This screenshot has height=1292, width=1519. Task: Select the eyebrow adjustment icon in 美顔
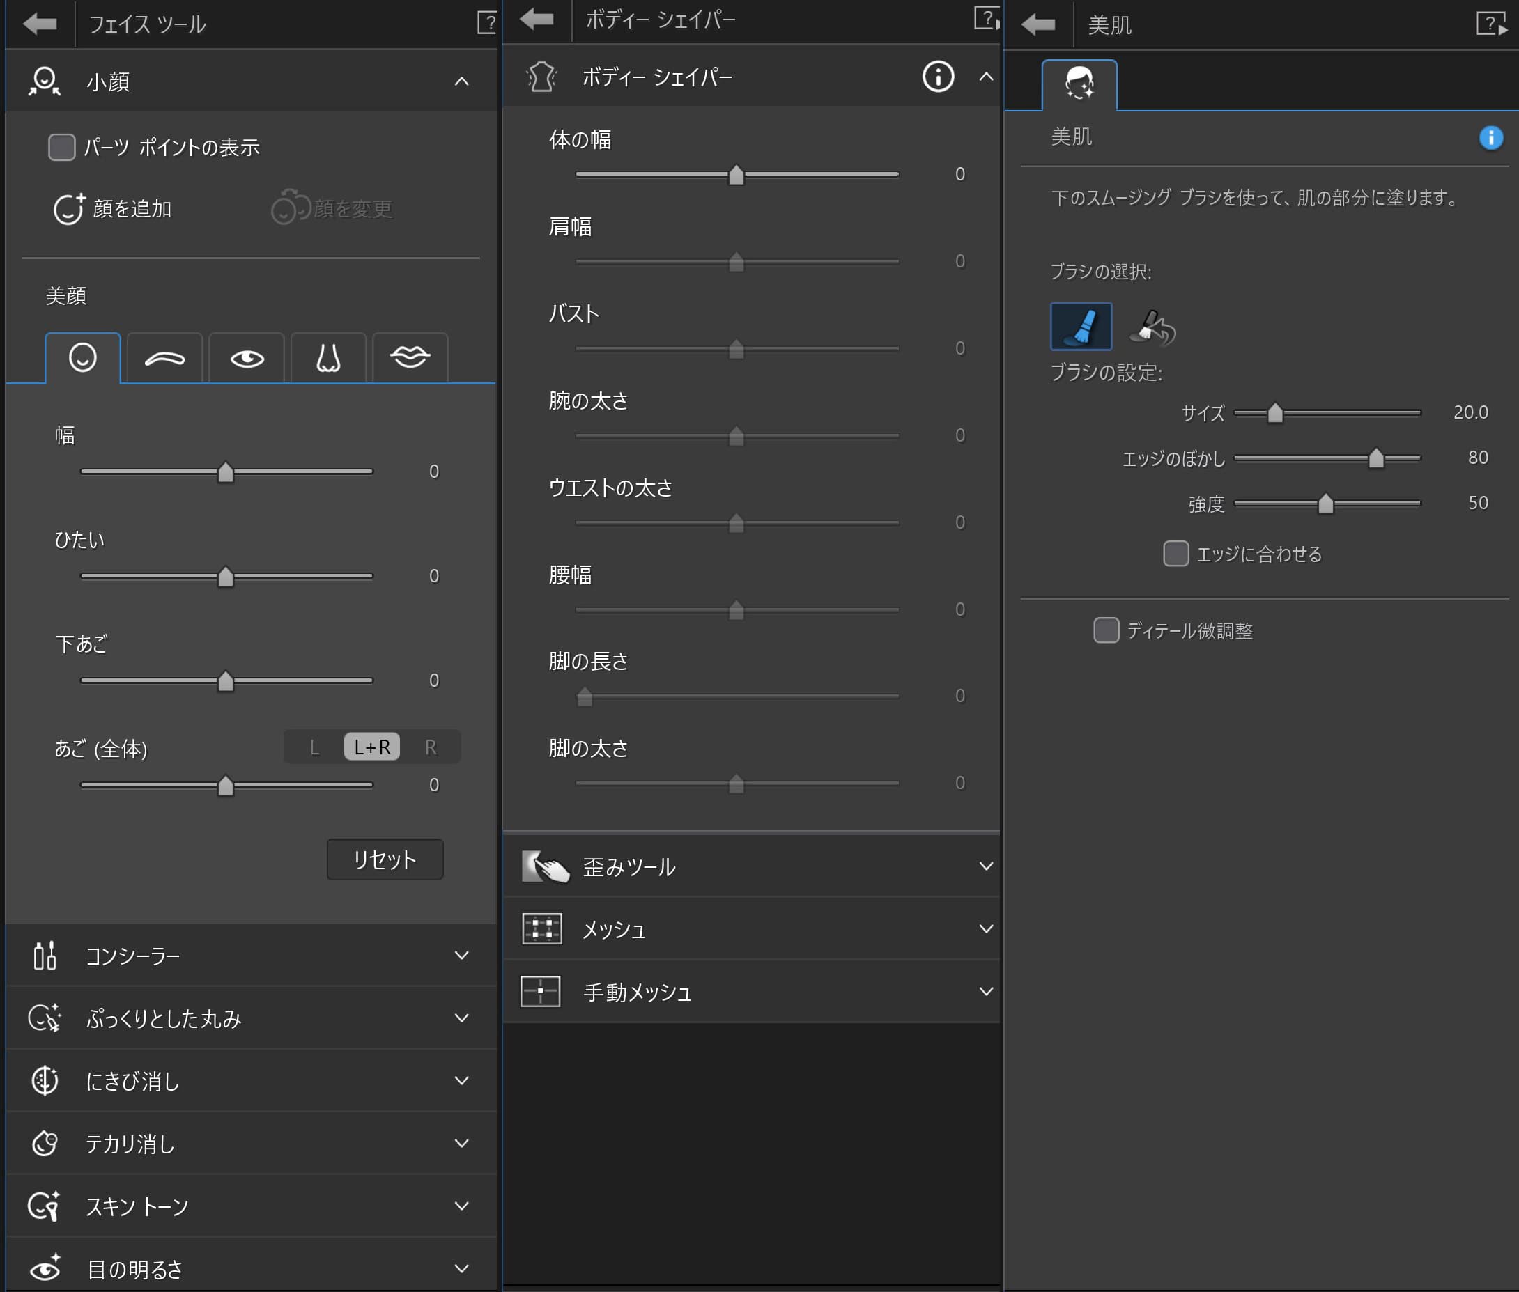coord(164,357)
